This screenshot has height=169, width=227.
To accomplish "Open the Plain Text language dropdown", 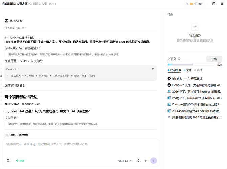I will pyautogui.click(x=13, y=69).
